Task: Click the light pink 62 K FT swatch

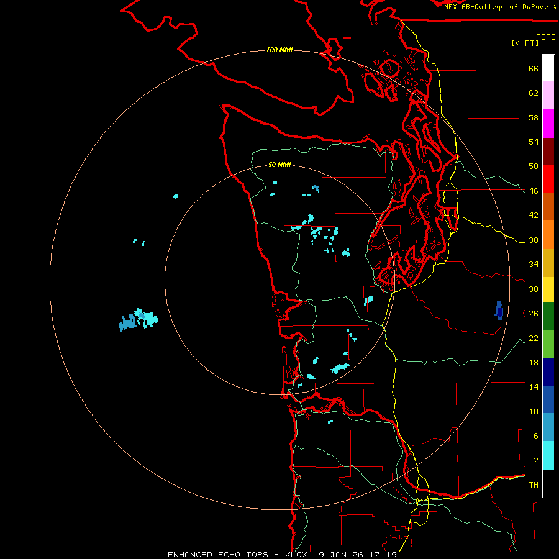Action: tap(548, 95)
